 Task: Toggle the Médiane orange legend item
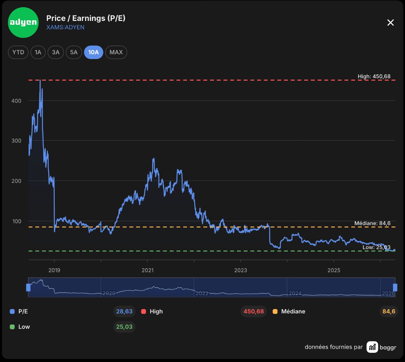pyautogui.click(x=275, y=311)
